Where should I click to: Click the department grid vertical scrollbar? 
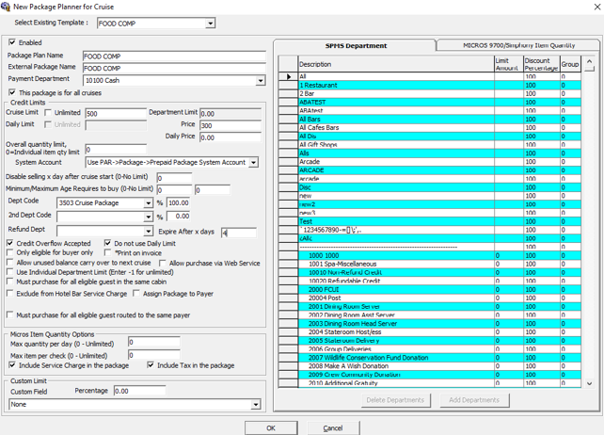(x=589, y=222)
